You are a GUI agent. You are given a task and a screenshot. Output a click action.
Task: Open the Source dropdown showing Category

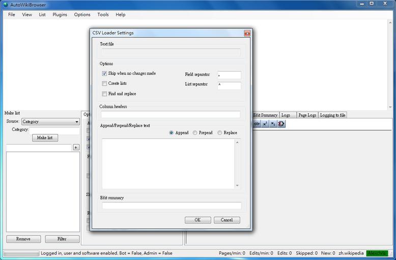pyautogui.click(x=50, y=122)
